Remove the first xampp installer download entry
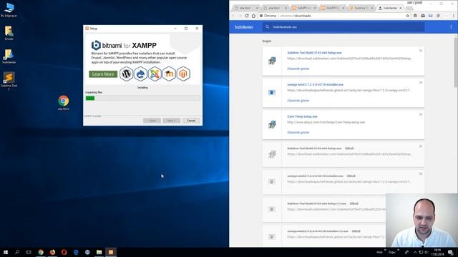The image size is (458, 257). click(421, 83)
